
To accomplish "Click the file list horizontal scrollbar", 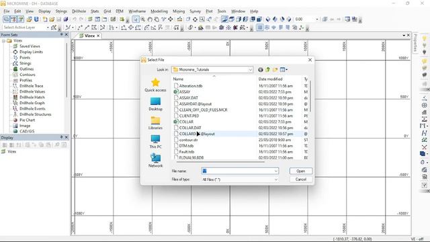I will point(220,161).
